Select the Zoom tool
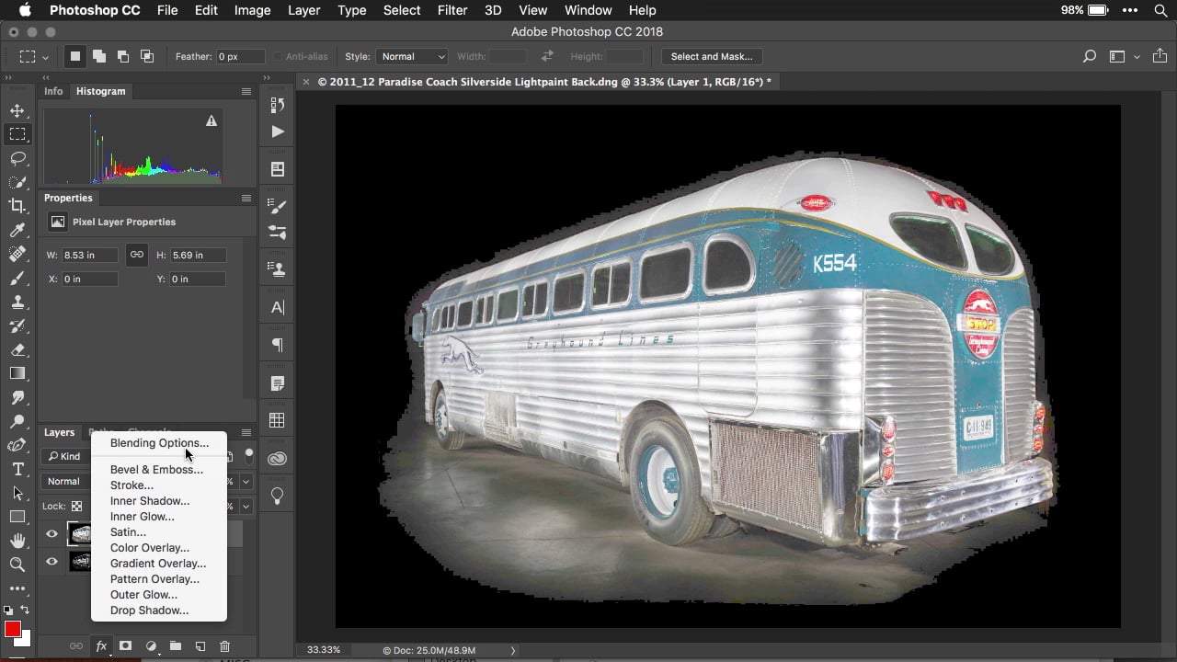The width and height of the screenshot is (1177, 662). pyautogui.click(x=17, y=565)
